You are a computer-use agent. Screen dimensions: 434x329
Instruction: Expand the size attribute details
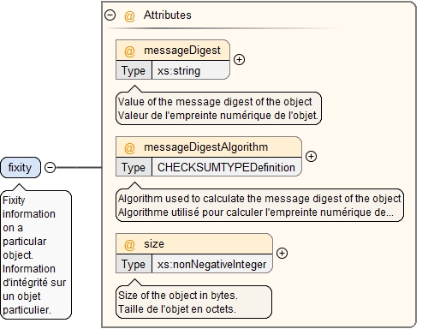[282, 253]
